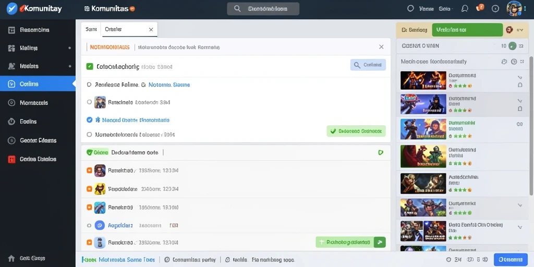The image size is (534, 267).
Task: Select the highlighted "Oorline" sidebar item
Action: (38, 84)
